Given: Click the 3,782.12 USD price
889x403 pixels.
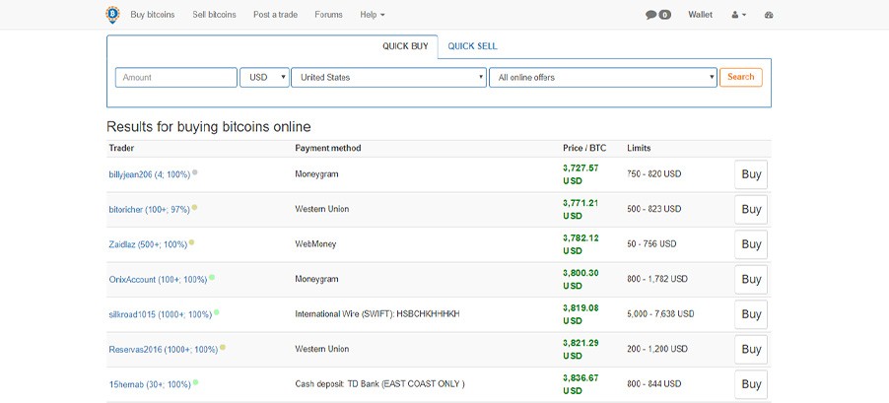Looking at the screenshot, I should (x=581, y=244).
